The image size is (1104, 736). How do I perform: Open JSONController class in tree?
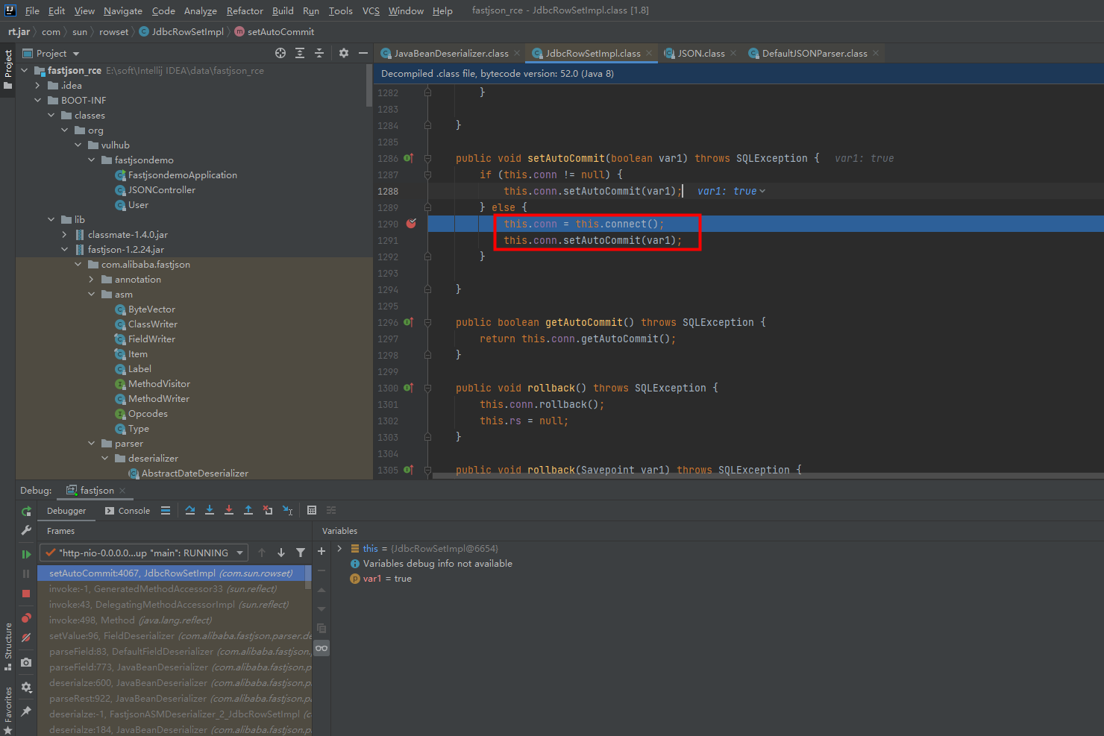click(162, 190)
